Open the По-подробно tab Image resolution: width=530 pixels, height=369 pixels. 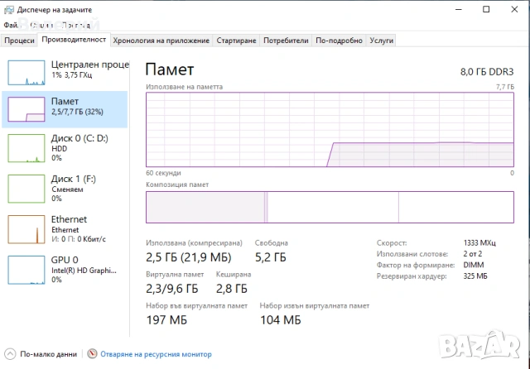click(x=339, y=41)
